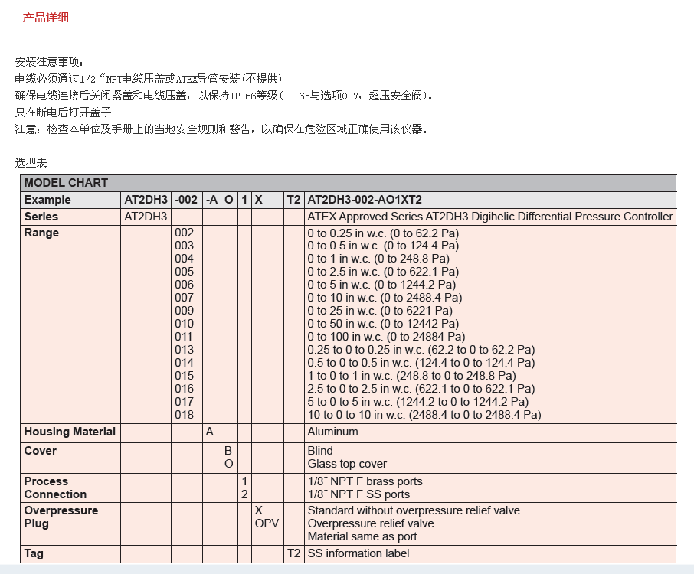This screenshot has height=574, width=694.
Task: Click the ATEX Approved Series description
Action: (x=490, y=217)
